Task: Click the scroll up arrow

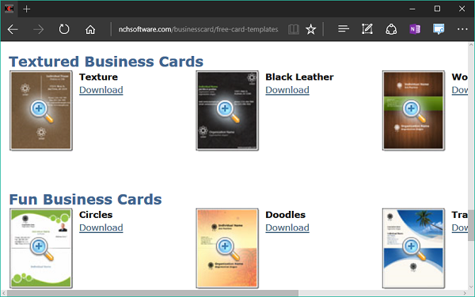Action: tap(471, 45)
